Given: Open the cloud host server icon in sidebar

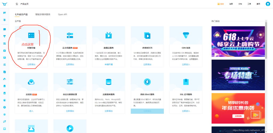Looking at the screenshot, I should coord(5,43).
